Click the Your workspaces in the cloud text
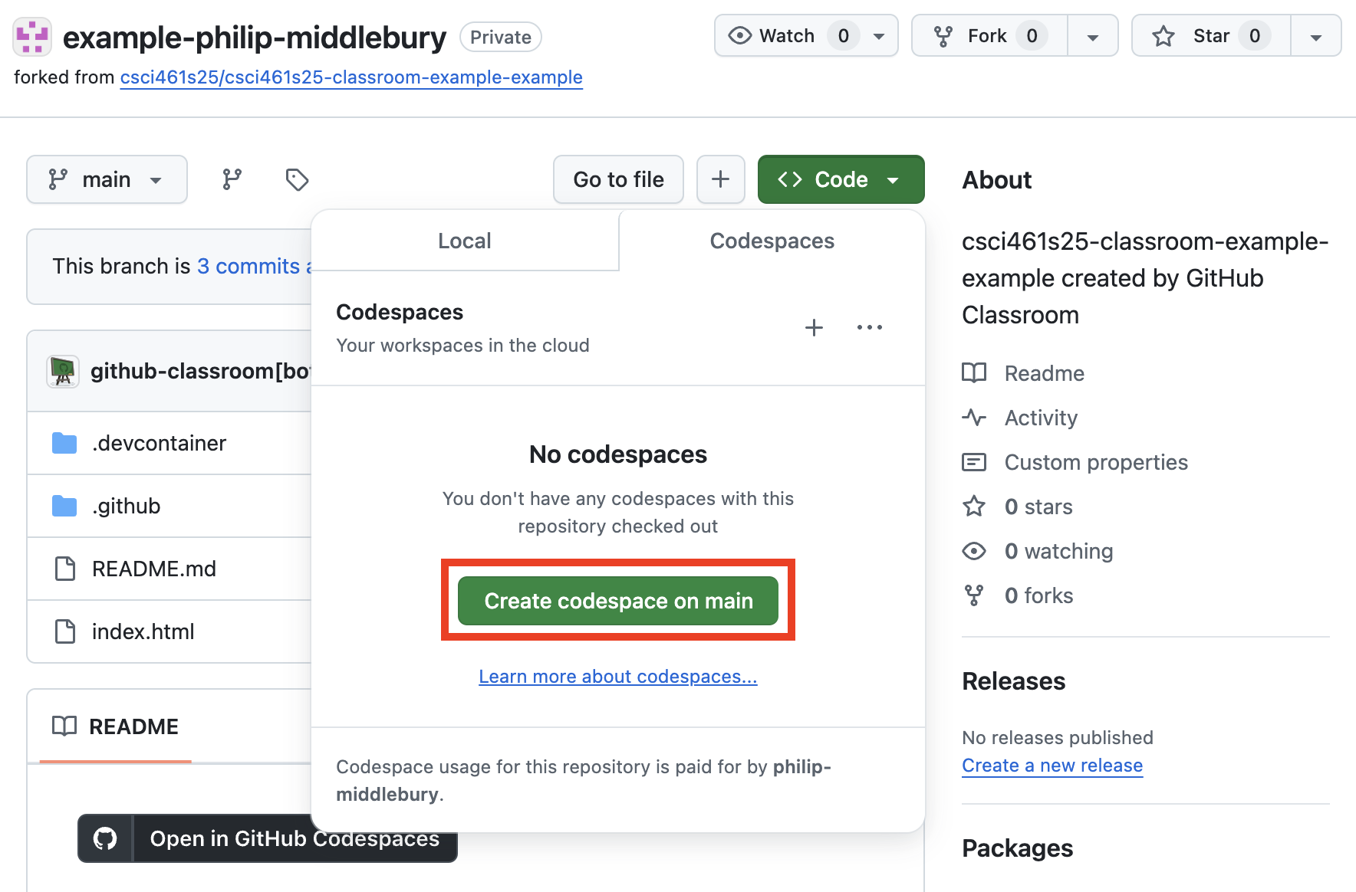 (x=462, y=346)
